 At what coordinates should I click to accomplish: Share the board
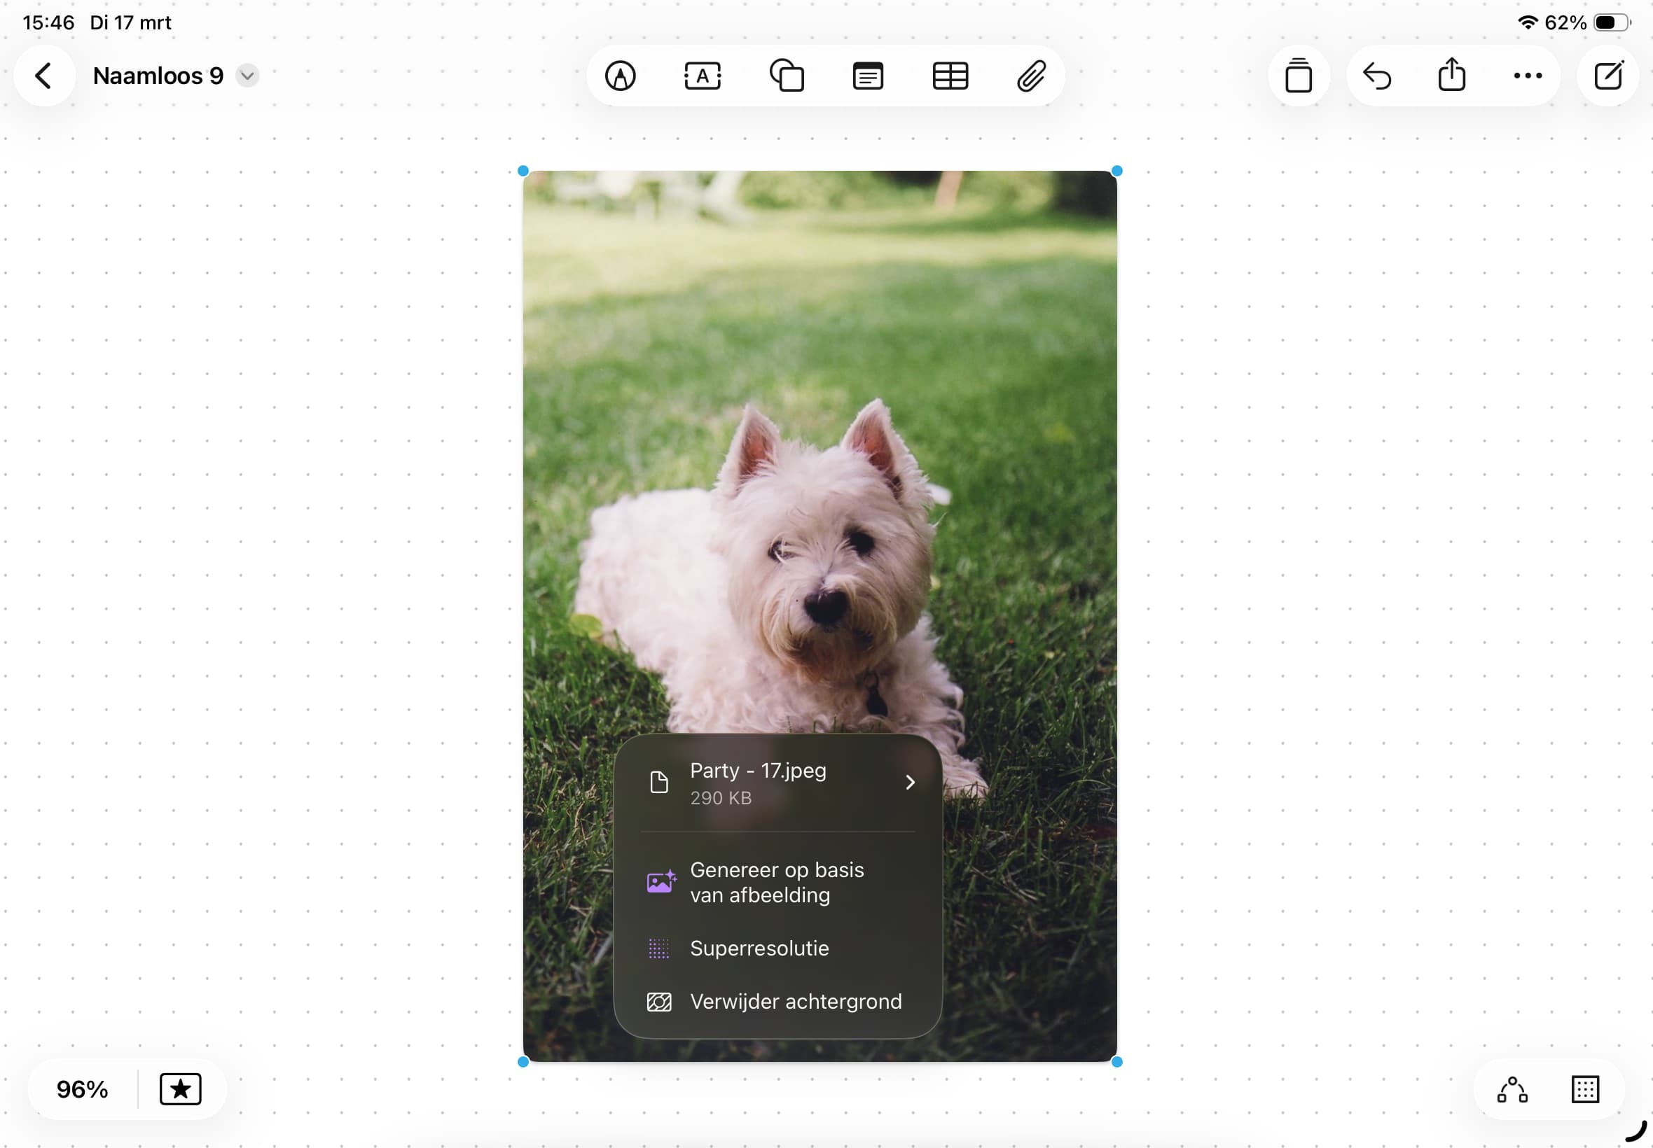[x=1451, y=76]
